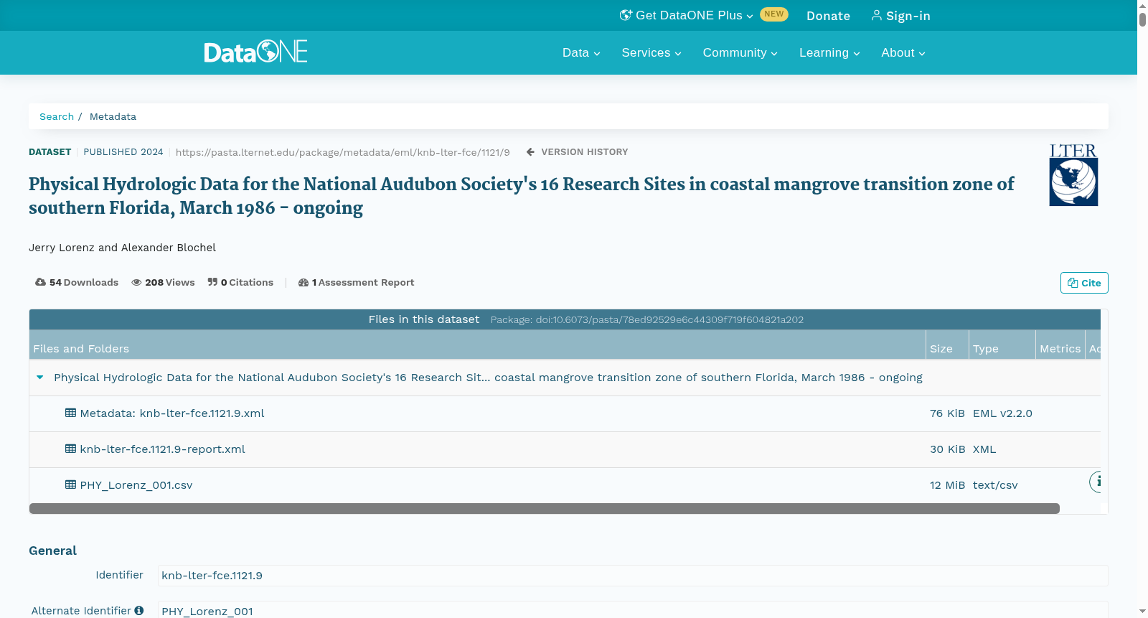Viewport: 1148px width, 618px height.
Task: Go to Search breadcrumb
Action: [57, 116]
